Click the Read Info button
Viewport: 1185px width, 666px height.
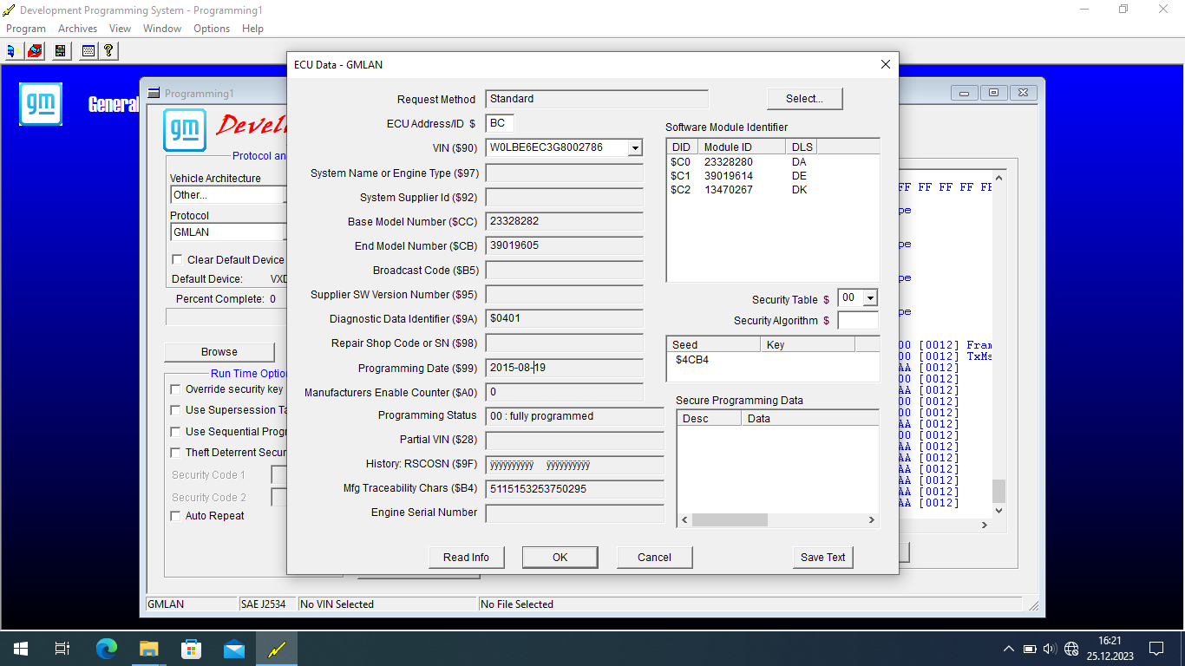[x=467, y=558]
